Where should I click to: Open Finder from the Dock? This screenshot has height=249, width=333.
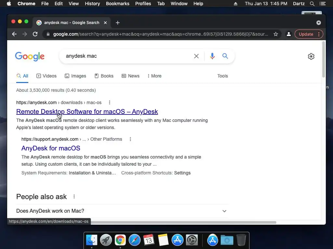(x=92, y=240)
